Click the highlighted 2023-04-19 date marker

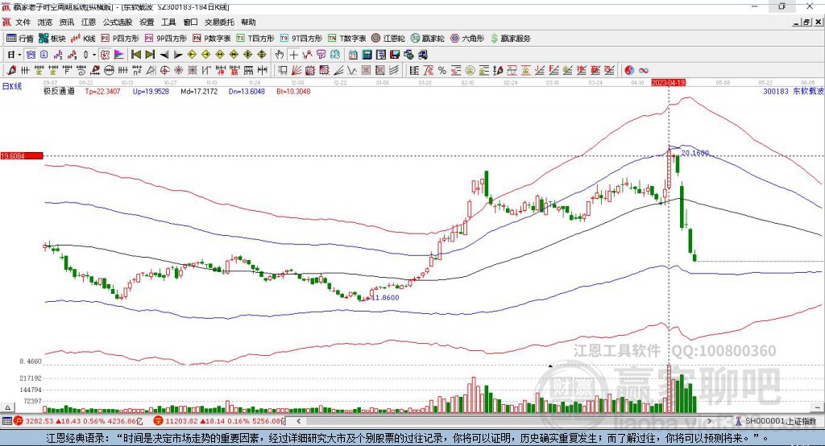pyautogui.click(x=668, y=83)
